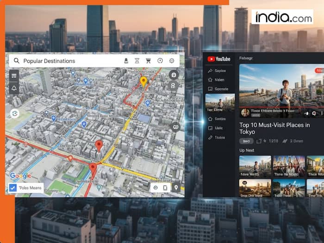Click the settings gear in map search bar

point(172,61)
